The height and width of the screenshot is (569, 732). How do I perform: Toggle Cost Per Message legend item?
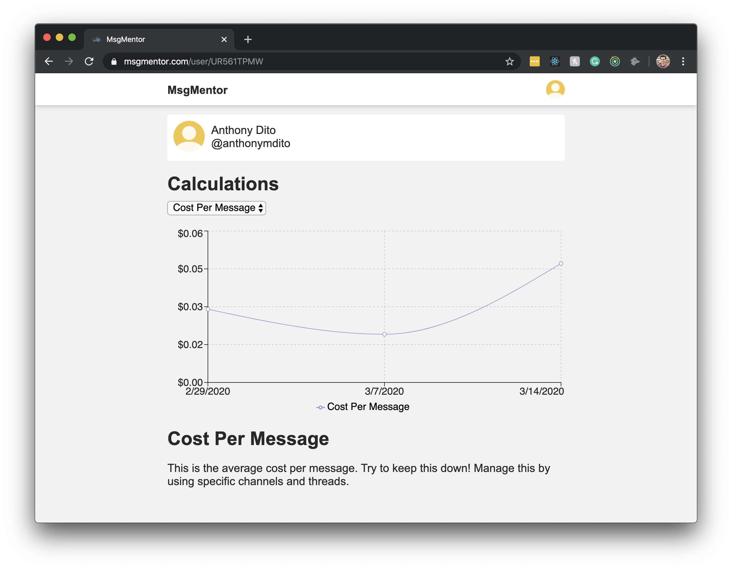pyautogui.click(x=363, y=407)
